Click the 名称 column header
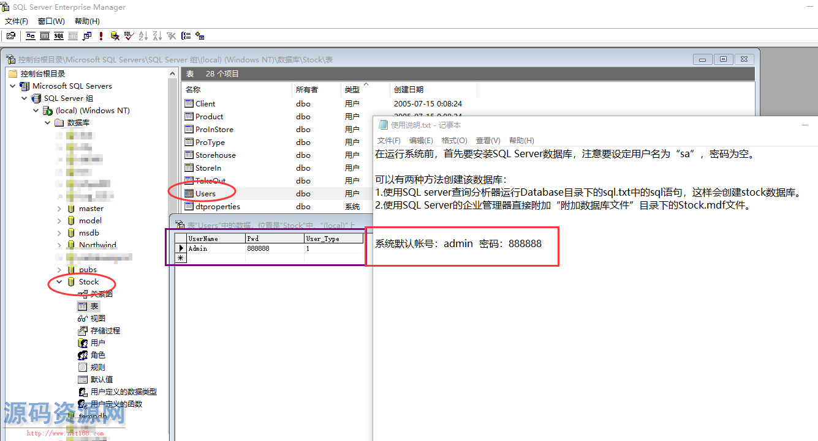The height and width of the screenshot is (441, 818). click(193, 89)
